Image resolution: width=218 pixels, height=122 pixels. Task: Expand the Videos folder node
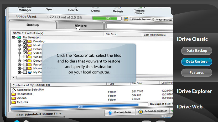19,53
